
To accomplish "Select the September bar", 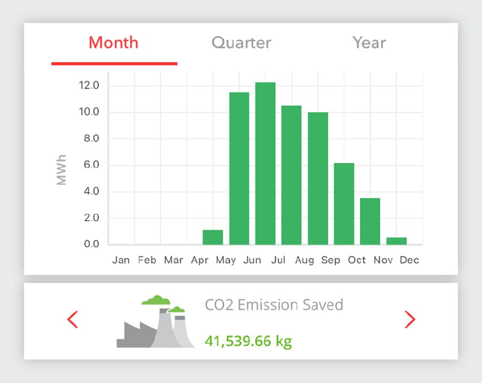I will (344, 204).
